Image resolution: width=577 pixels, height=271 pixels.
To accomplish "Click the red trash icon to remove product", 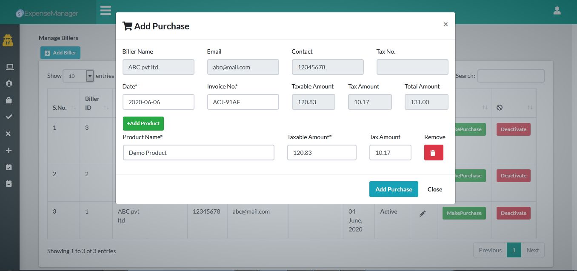I will [433, 153].
